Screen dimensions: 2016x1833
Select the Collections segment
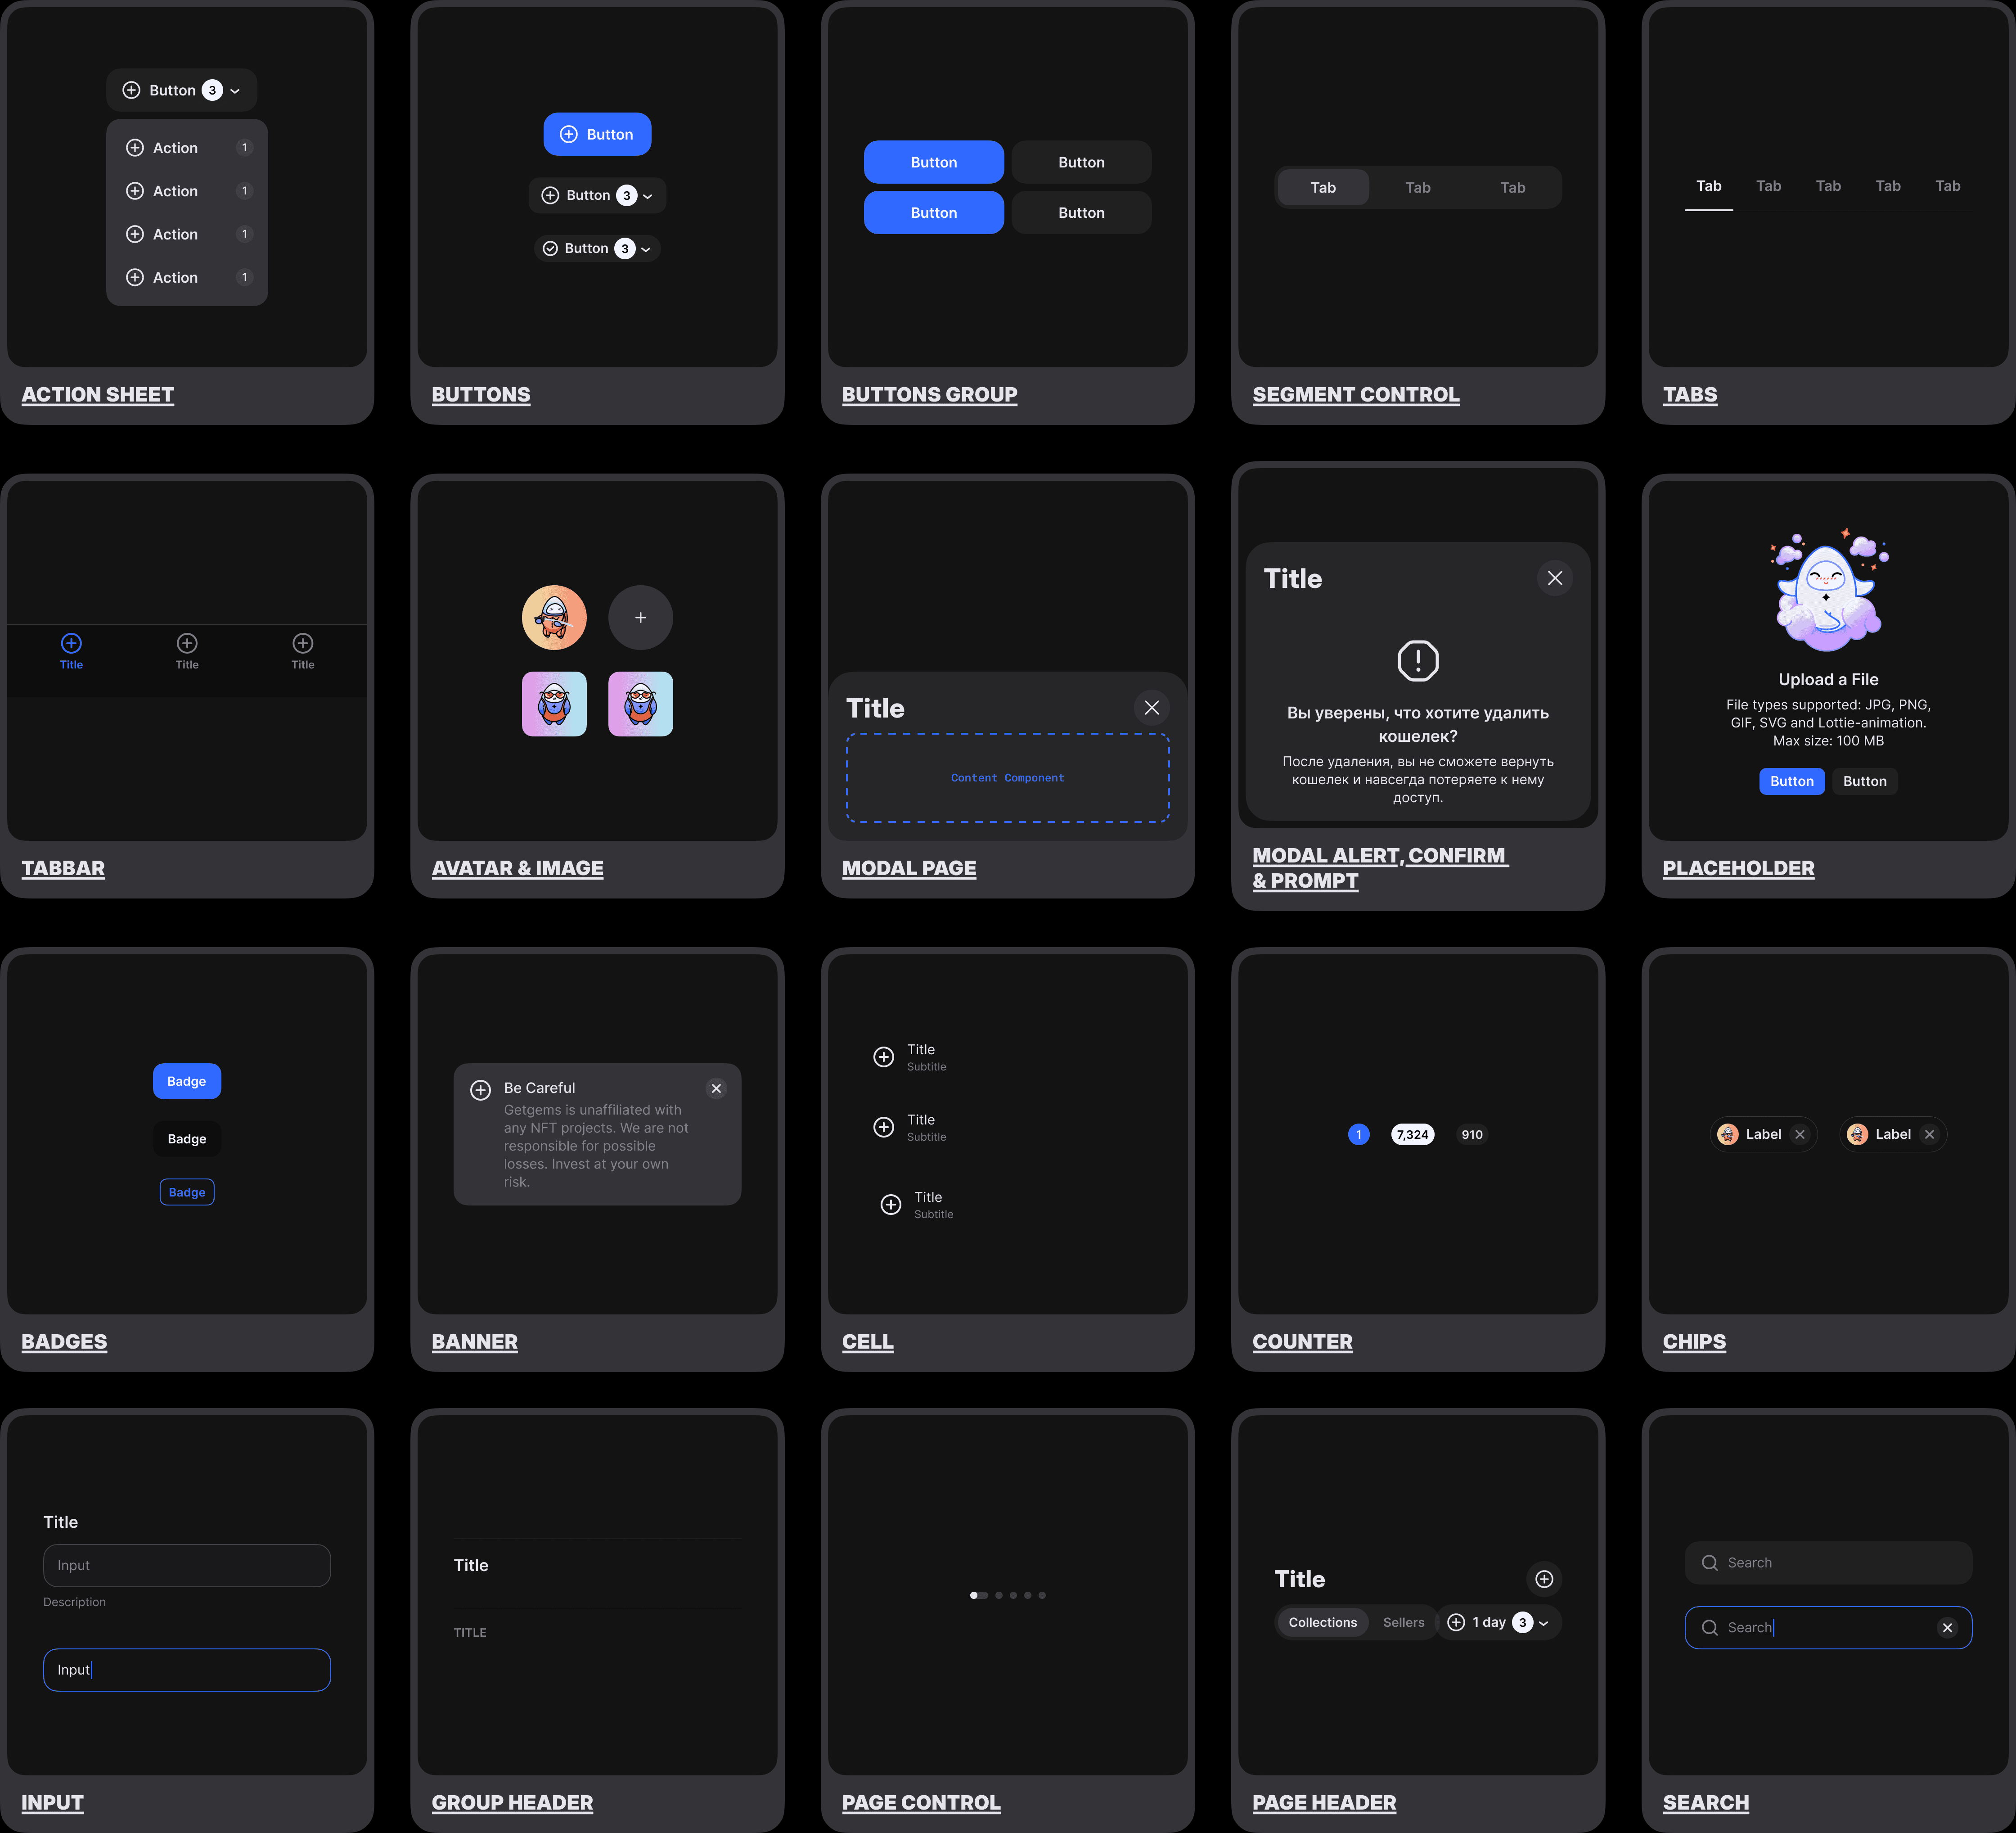(1322, 1622)
